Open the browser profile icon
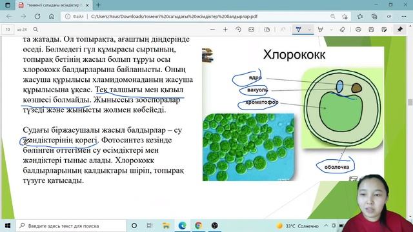This screenshot has width=413, height=232. pos(389,16)
